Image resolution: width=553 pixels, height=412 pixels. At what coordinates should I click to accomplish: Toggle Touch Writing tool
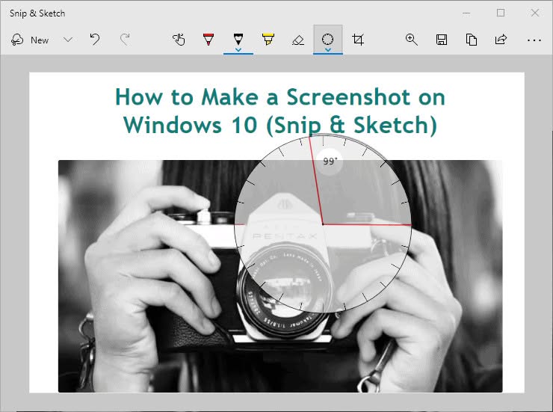pos(179,40)
